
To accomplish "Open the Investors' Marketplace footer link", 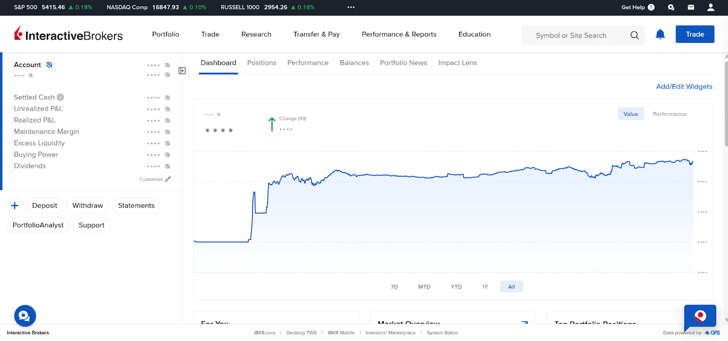I will 390,333.
